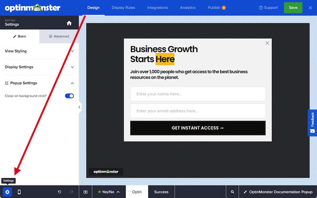
Task: Click the home icon in Settings header
Action: [x=69, y=23]
